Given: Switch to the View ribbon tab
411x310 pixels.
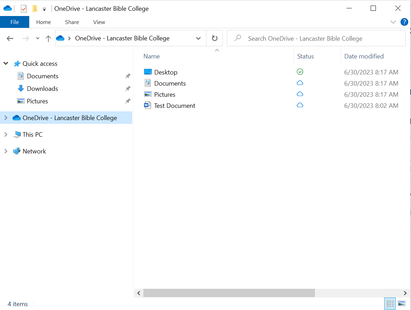Looking at the screenshot, I should click(x=99, y=22).
